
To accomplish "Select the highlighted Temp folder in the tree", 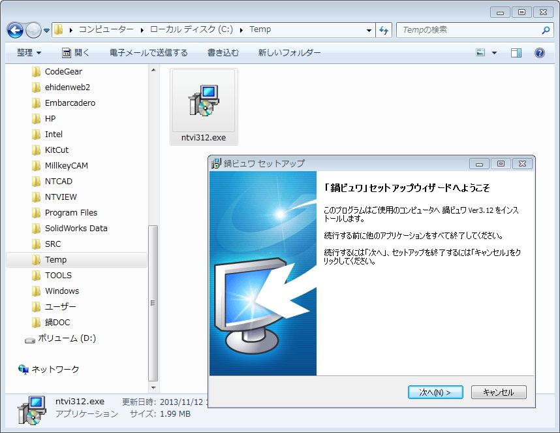I will [x=76, y=260].
